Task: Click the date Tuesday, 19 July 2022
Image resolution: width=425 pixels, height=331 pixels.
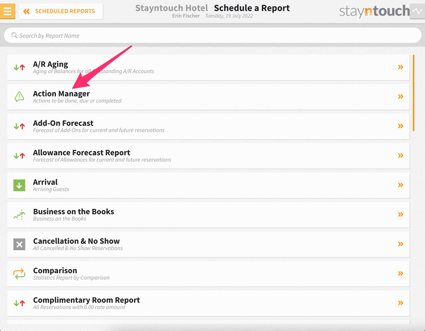Action: point(229,16)
